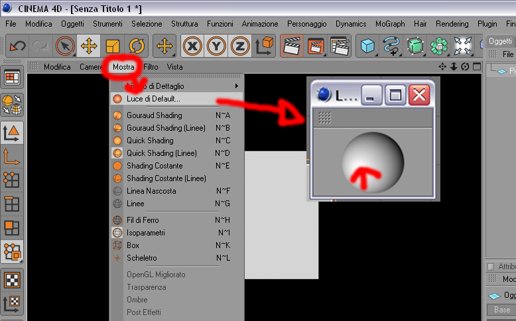
Task: Select Gouraud Shading (Linee) mode
Action: tap(177, 128)
